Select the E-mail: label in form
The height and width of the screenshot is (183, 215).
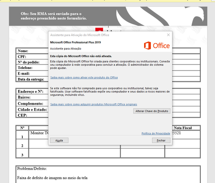[24, 74]
